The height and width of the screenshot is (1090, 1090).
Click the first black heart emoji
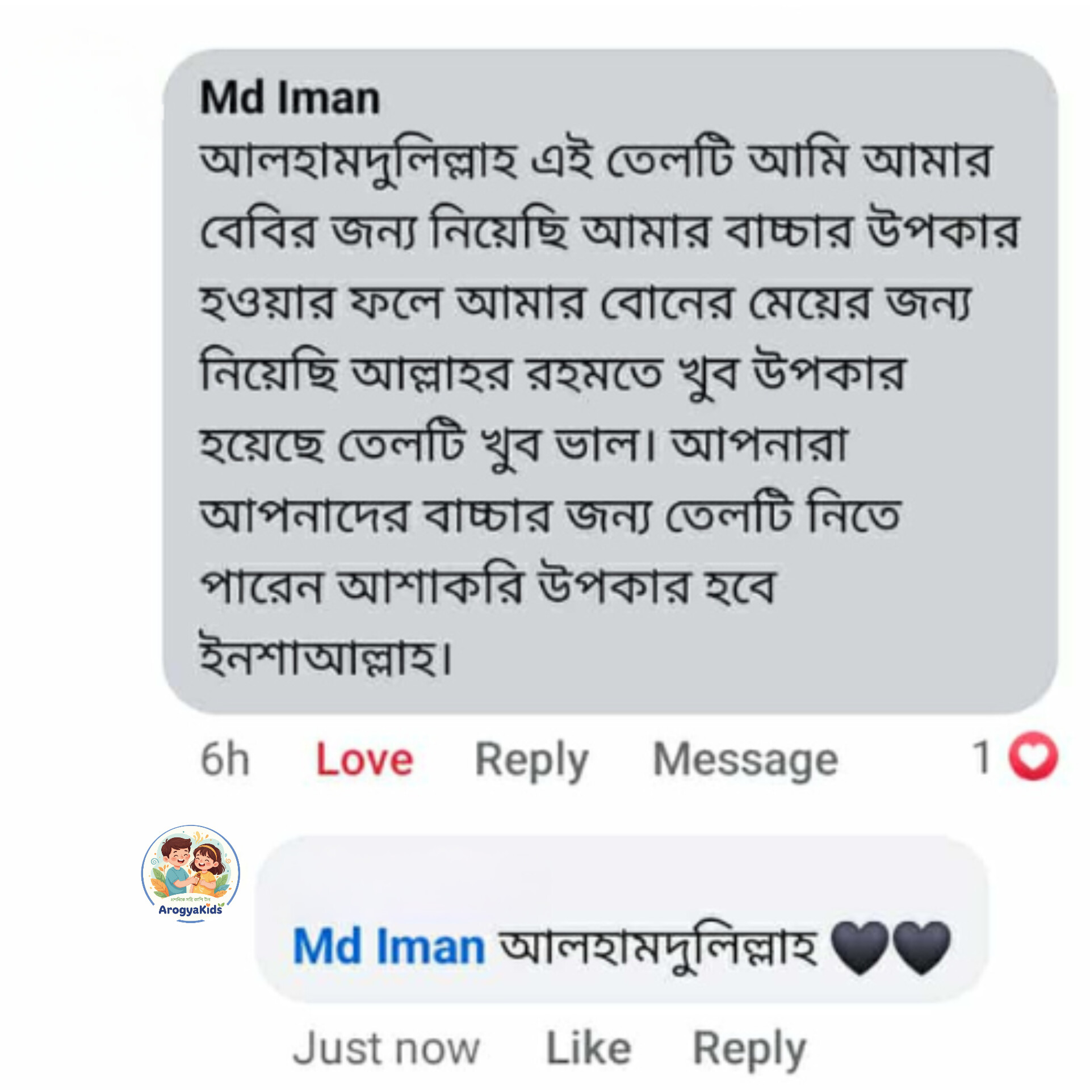pyautogui.click(x=860, y=947)
